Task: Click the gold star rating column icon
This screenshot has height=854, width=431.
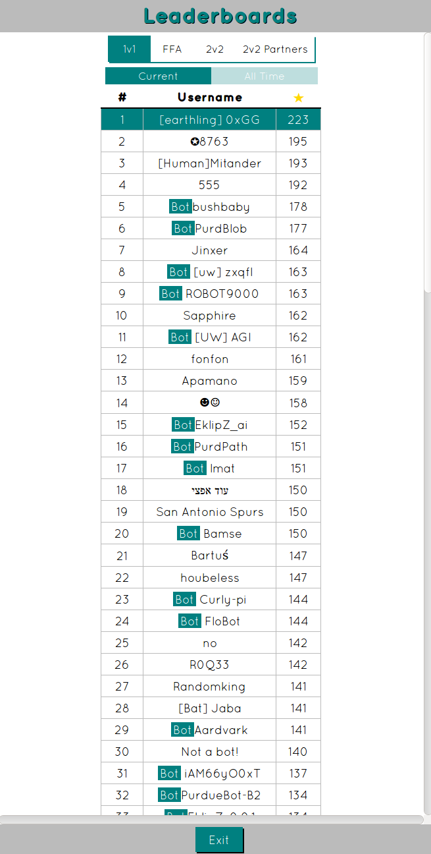Action: tap(298, 98)
